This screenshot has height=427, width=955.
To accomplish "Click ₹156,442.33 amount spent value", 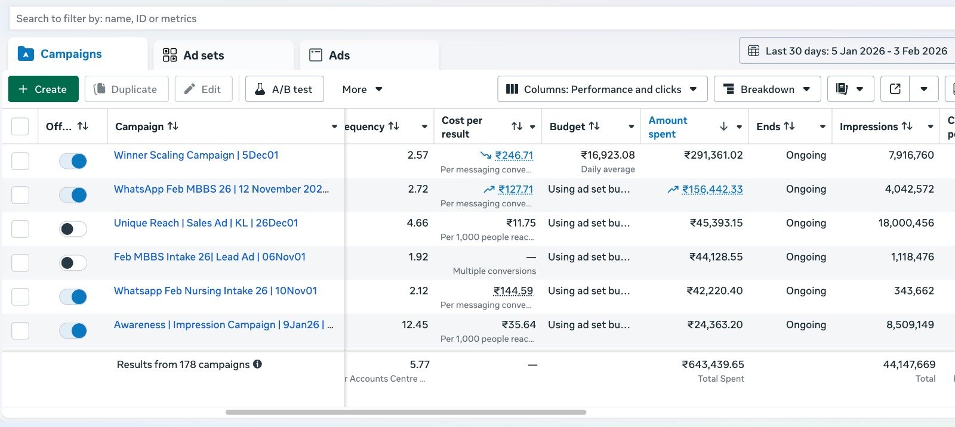I will (713, 190).
